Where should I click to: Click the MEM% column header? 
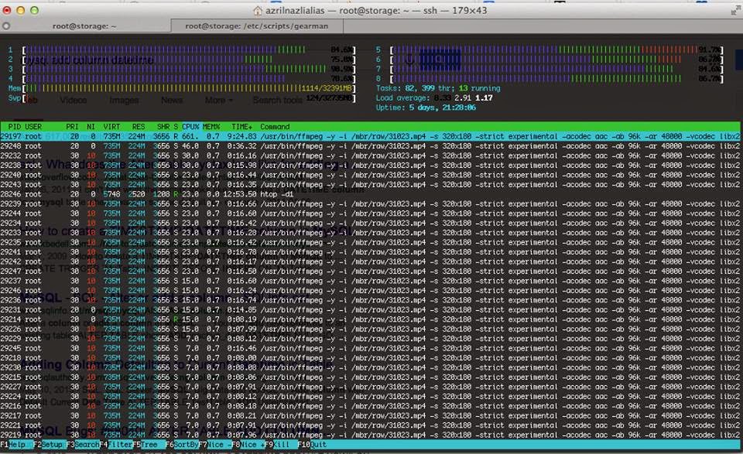click(211, 127)
